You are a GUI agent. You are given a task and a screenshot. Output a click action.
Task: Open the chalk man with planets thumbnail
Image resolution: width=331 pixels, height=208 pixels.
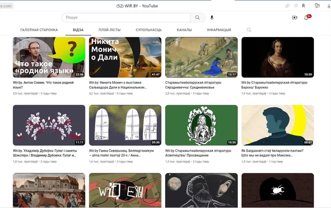click(x=201, y=190)
